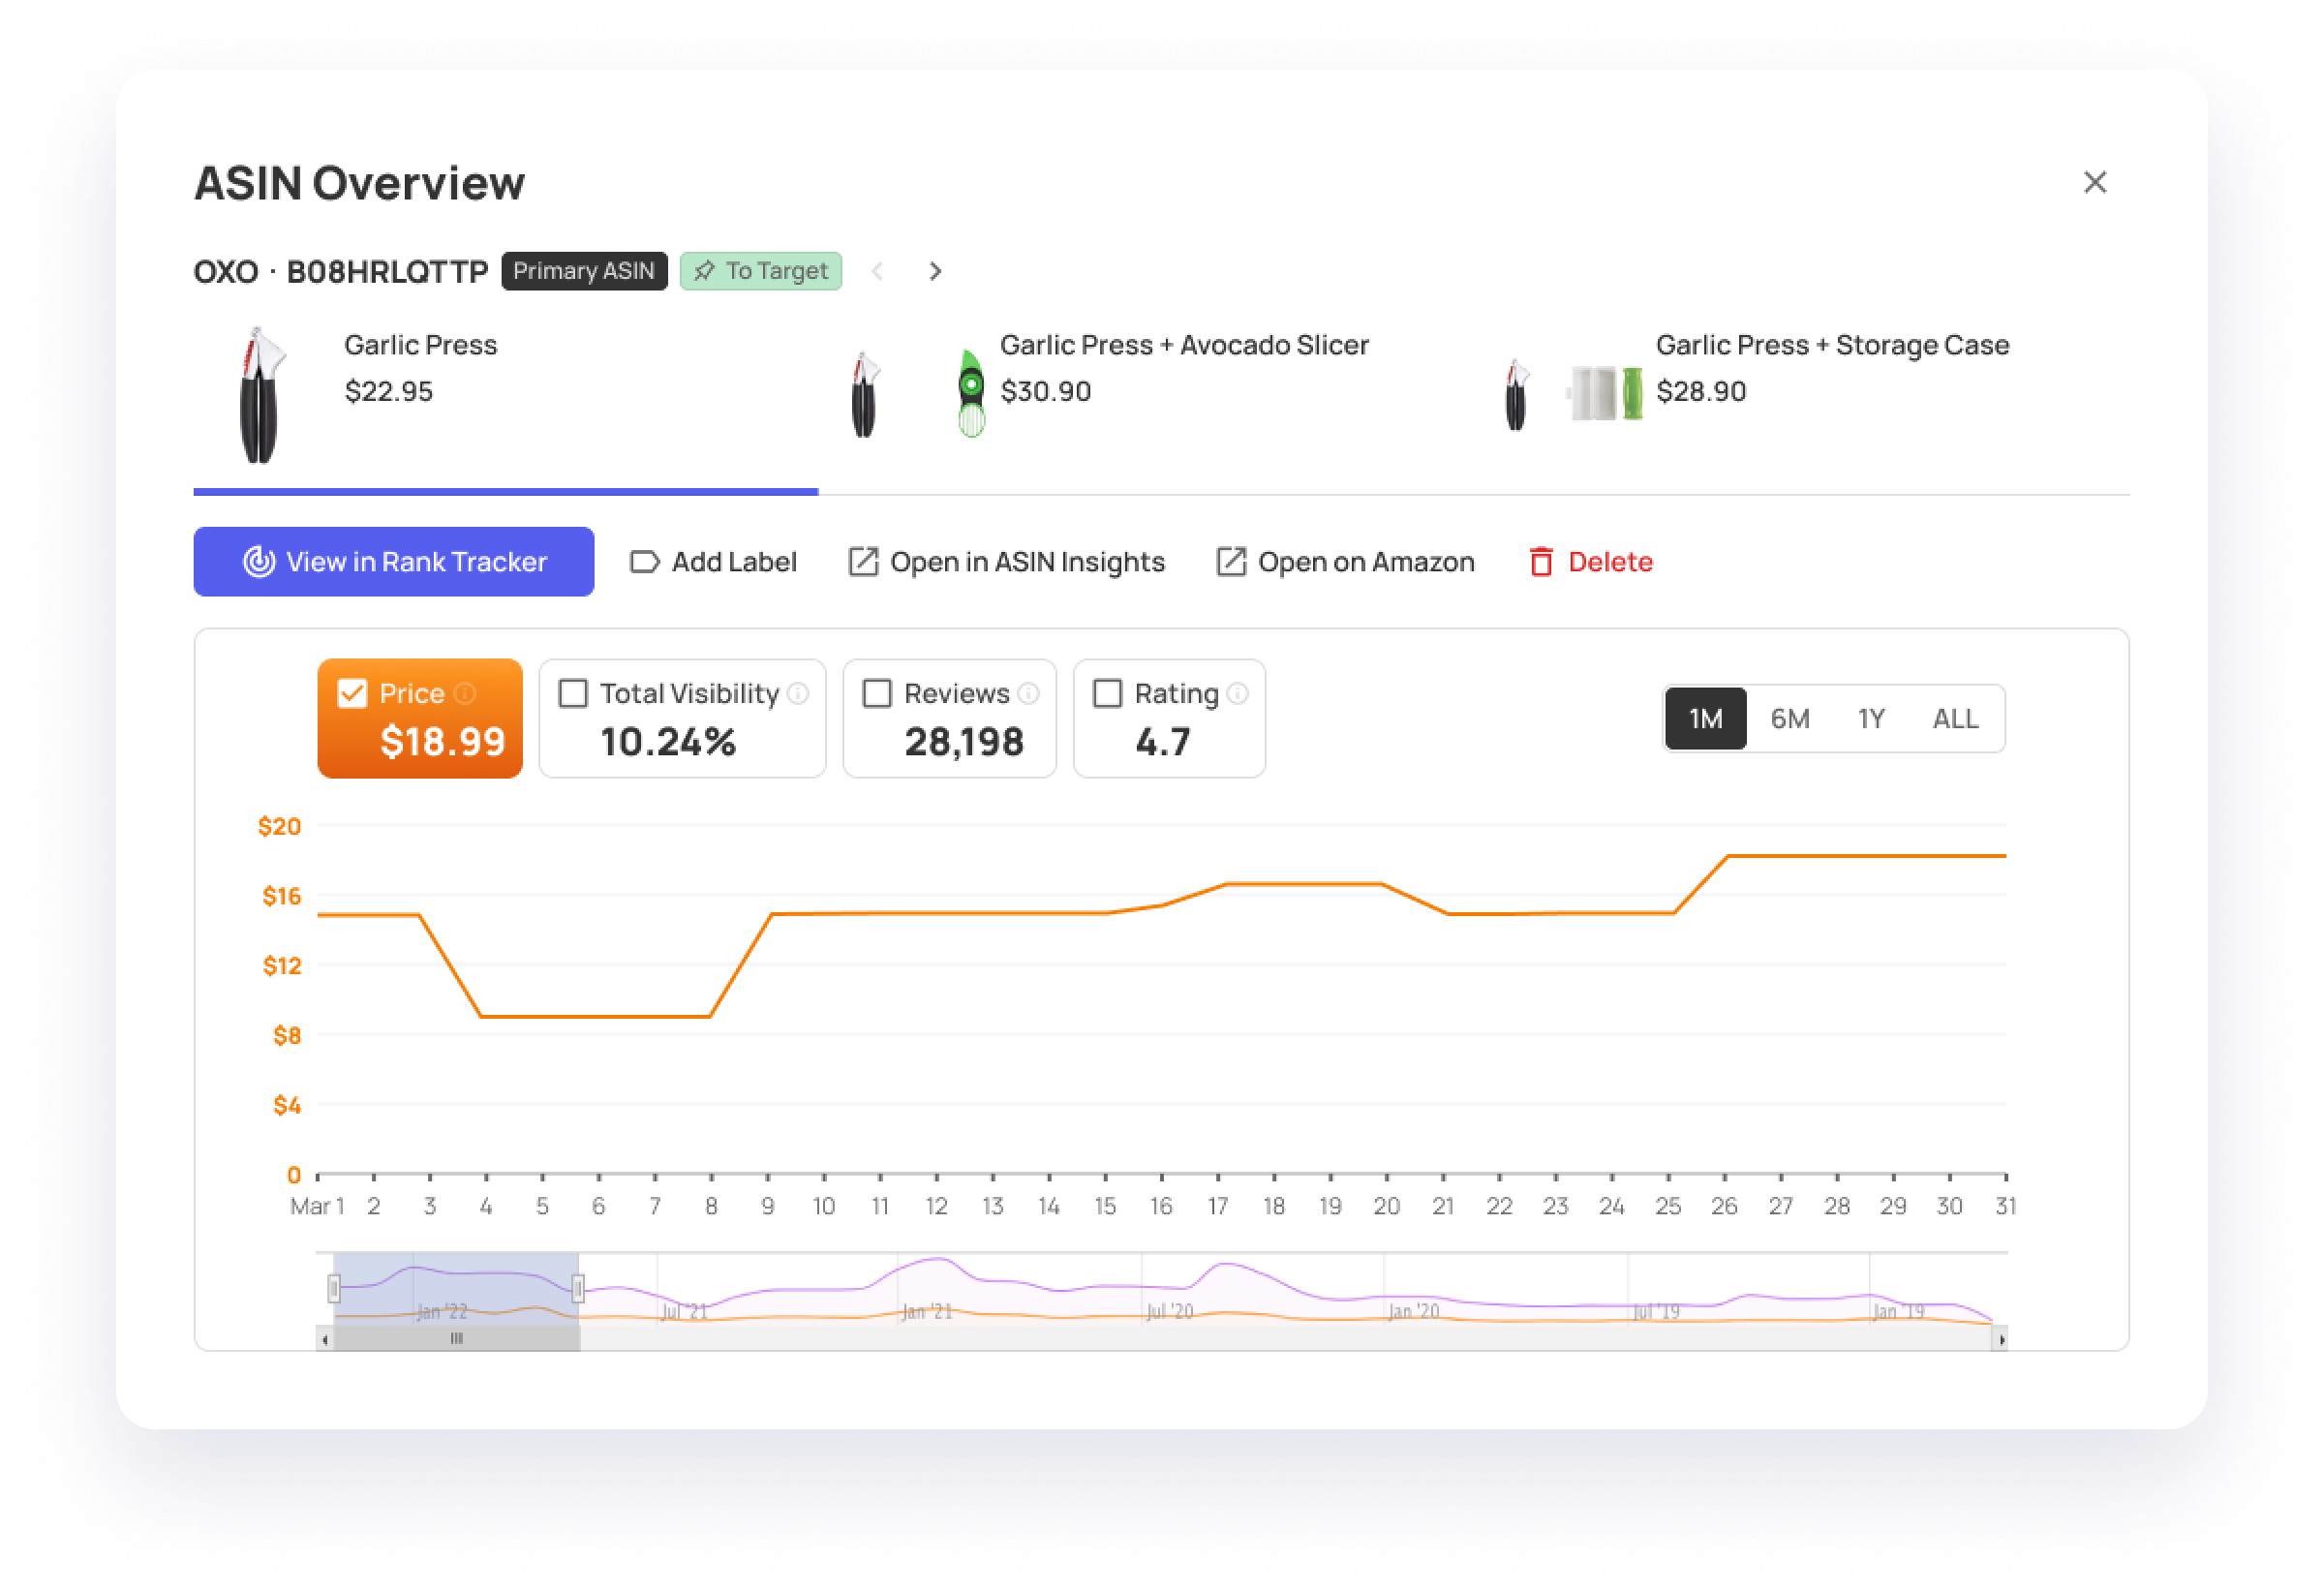This screenshot has width=2324, height=1592.
Task: Click the 4.7 rating value
Action: point(1163,742)
